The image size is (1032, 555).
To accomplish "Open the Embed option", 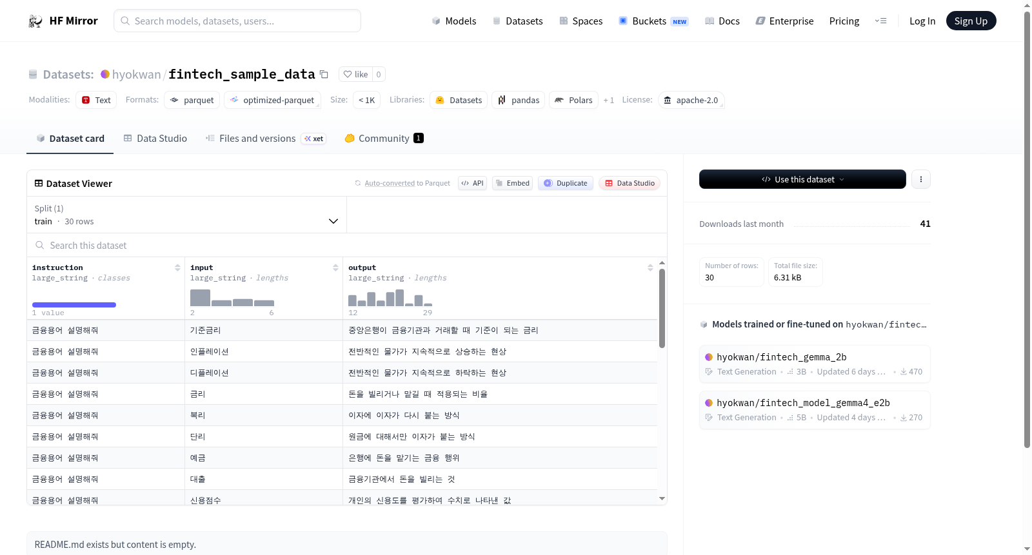I will coord(512,183).
